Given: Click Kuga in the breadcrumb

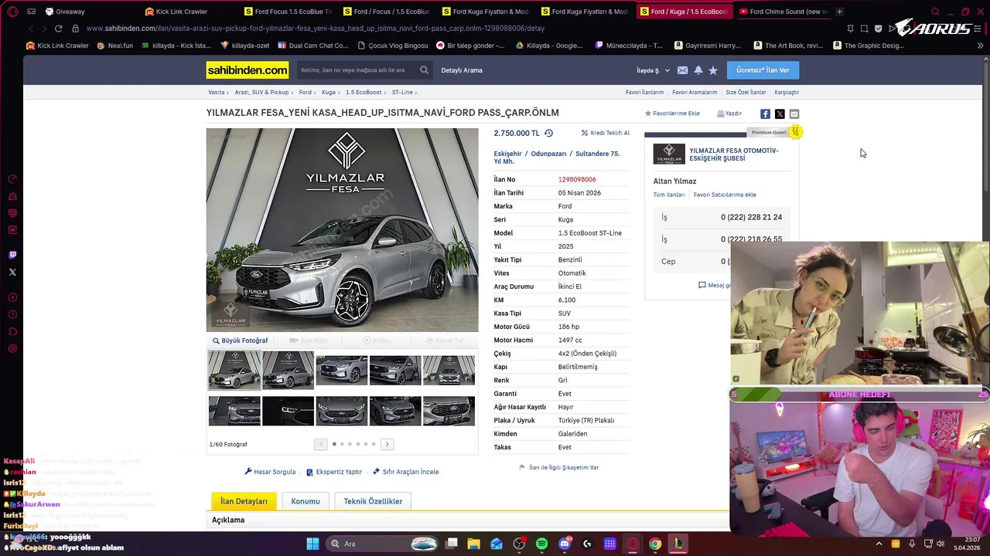Looking at the screenshot, I should [x=329, y=93].
